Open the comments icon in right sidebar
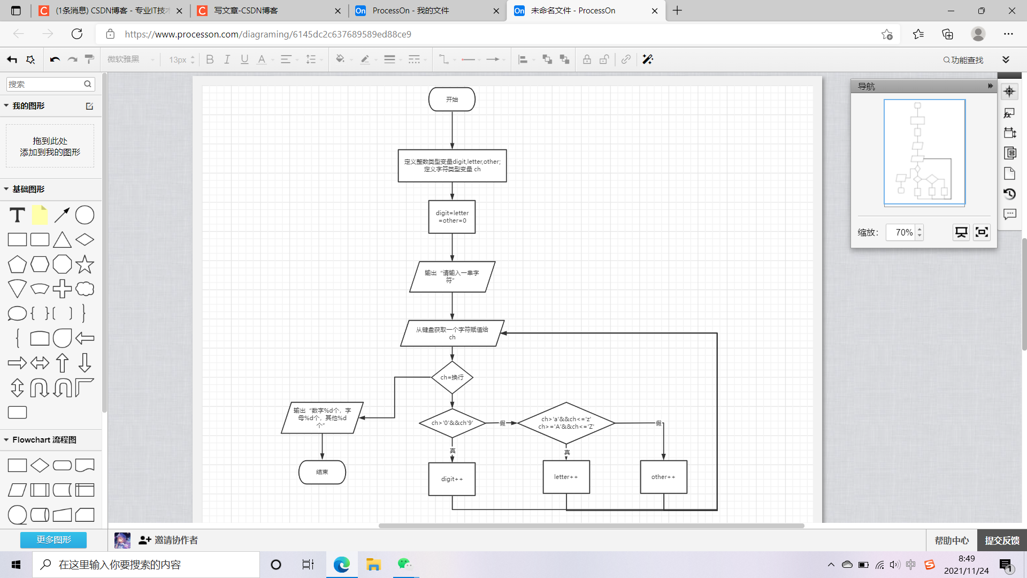Viewport: 1027px width, 578px height. tap(1009, 215)
